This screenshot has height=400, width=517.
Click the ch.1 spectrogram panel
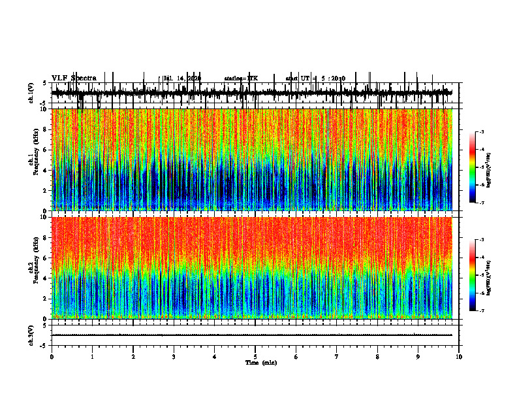coord(252,159)
